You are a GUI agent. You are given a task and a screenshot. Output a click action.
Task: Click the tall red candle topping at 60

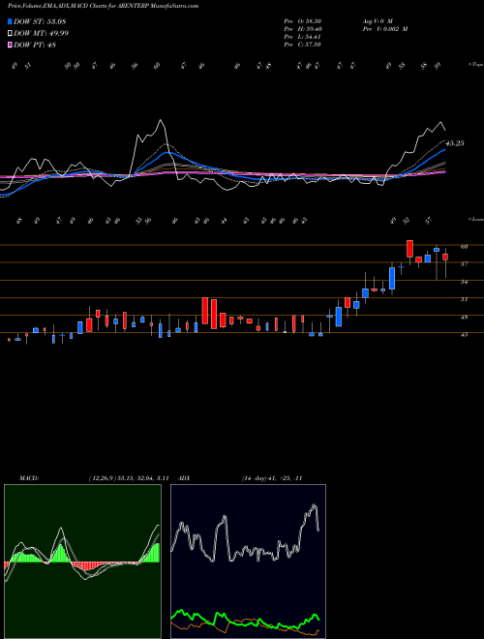409,249
